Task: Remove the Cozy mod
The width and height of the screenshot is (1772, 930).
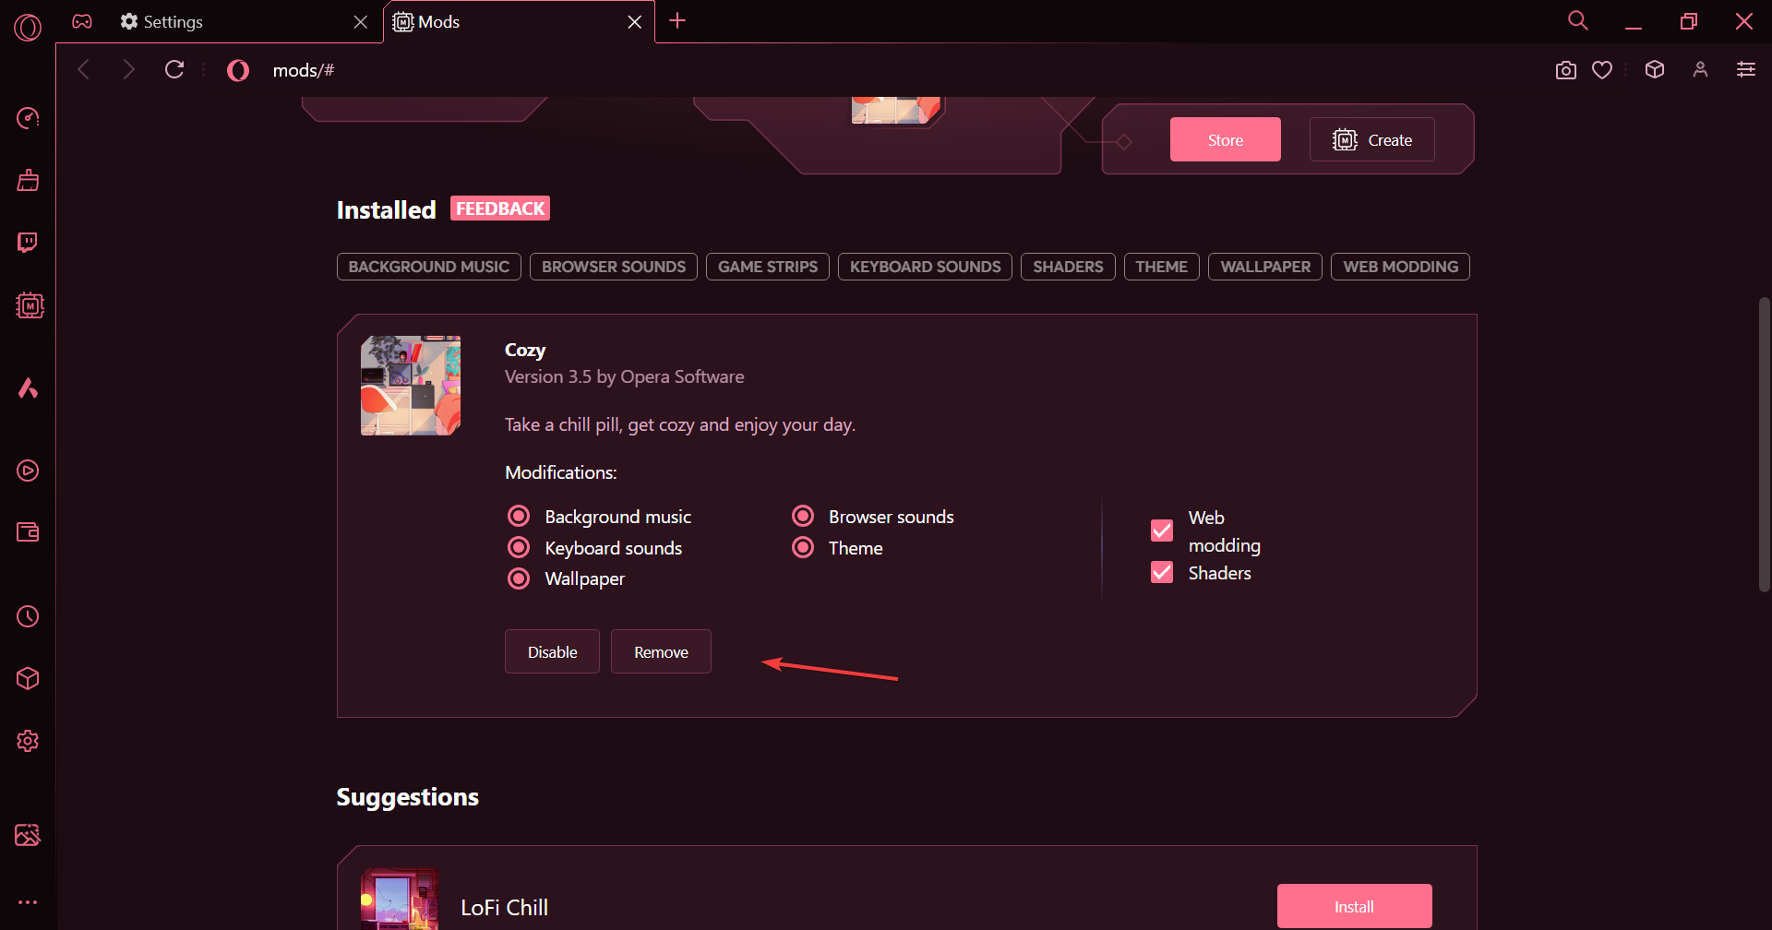Action: [x=661, y=651]
